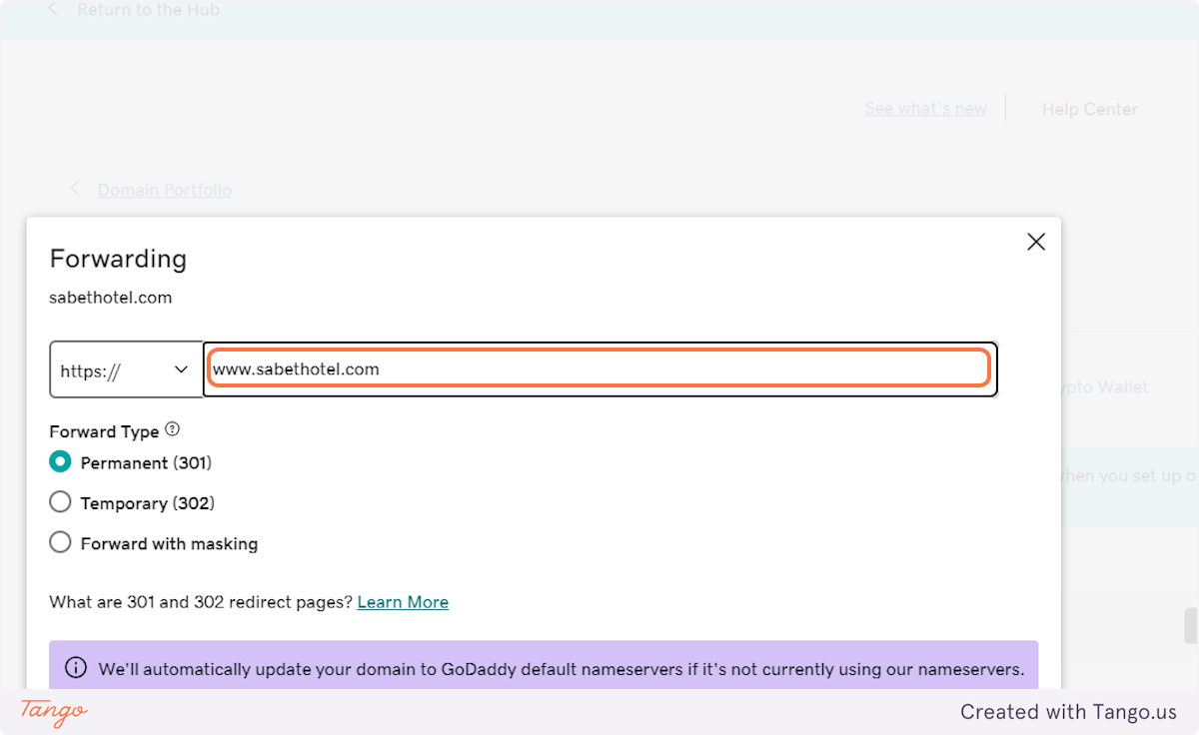This screenshot has width=1199, height=735.
Task: Open the https:// protocol dropdown
Action: pos(126,369)
